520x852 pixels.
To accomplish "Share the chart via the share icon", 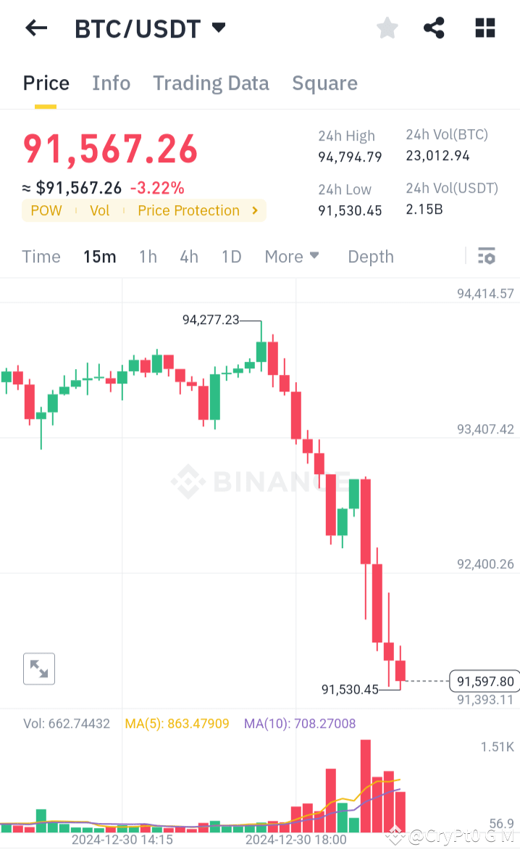I will (434, 28).
